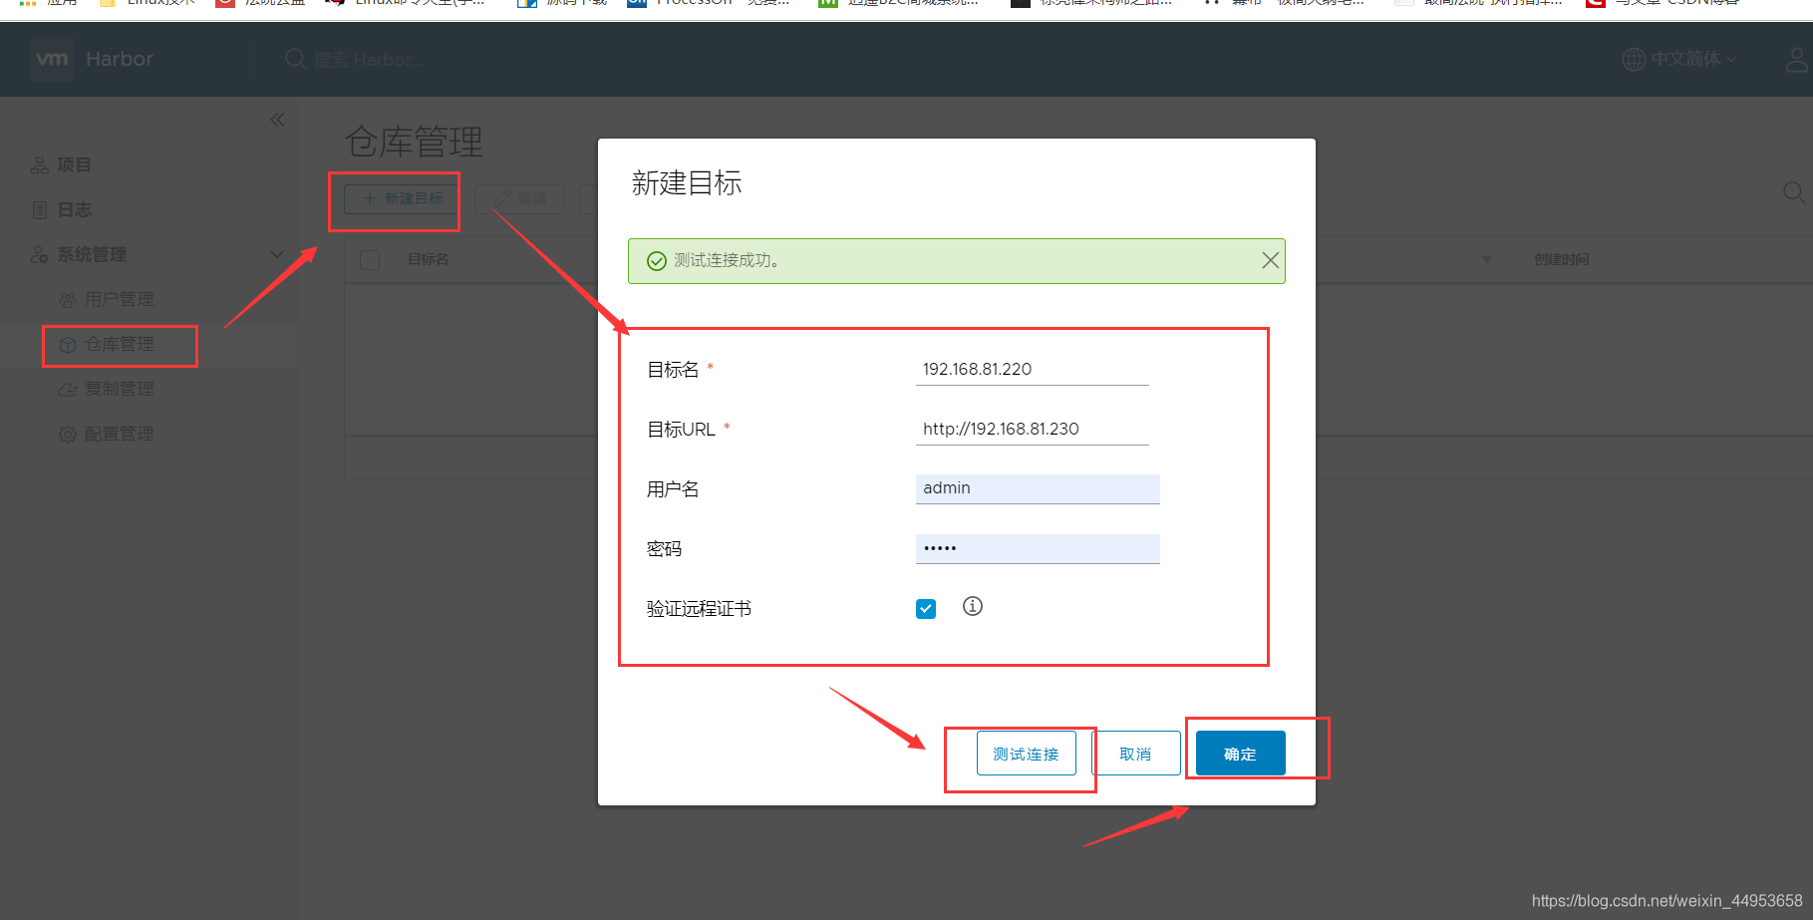This screenshot has height=920, width=1813.
Task: Click the 搜索 Harbor search box
Action: (370, 60)
